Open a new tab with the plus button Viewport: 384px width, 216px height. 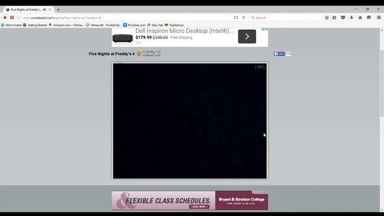tap(58, 10)
